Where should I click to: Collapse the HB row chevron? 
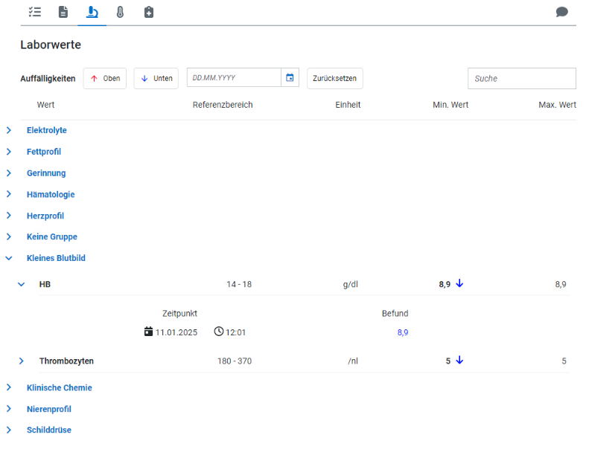tap(22, 284)
